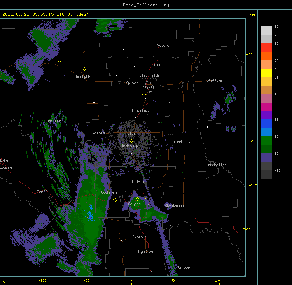
Task: Click the light gray 80-70 dBZ legend swatch
Action: 266,31
